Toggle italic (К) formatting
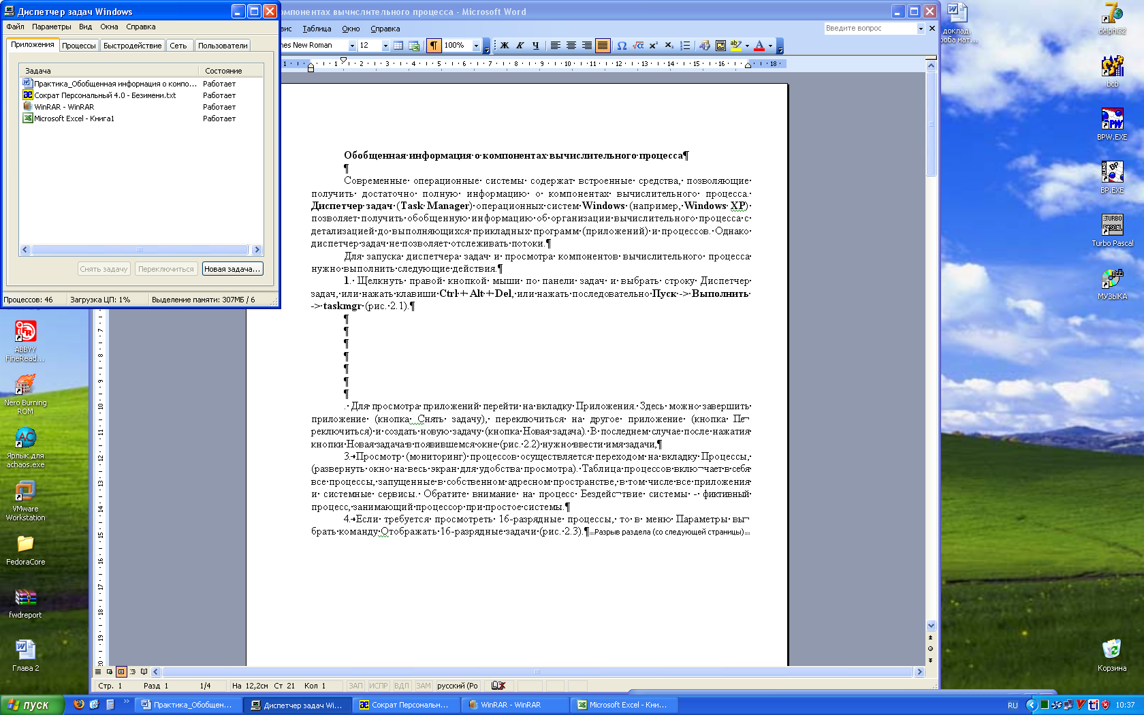The width and height of the screenshot is (1144, 715). [x=520, y=46]
